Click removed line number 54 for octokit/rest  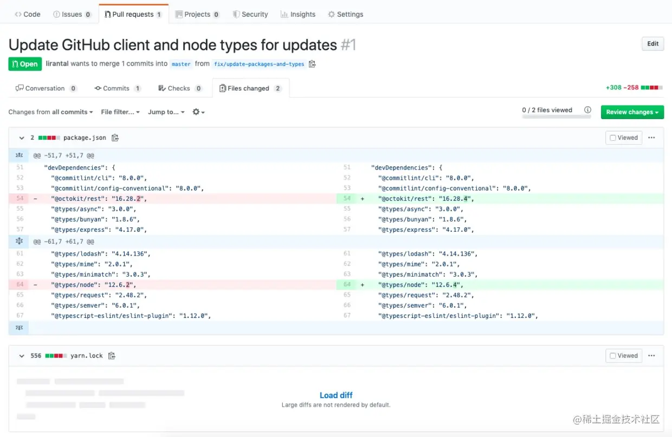20,199
